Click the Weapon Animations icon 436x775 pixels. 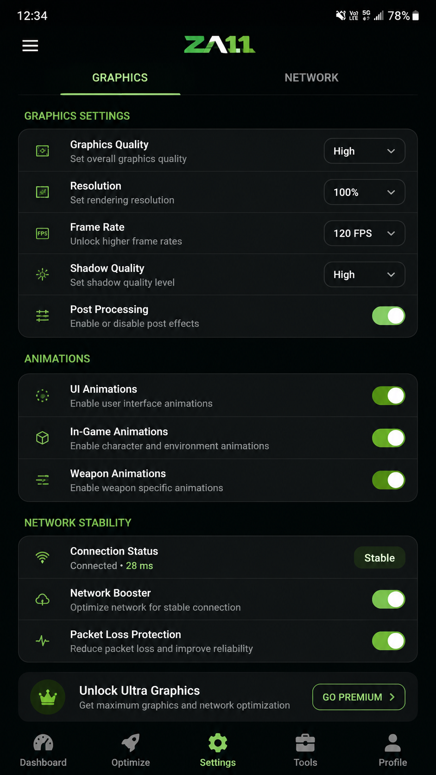click(43, 480)
